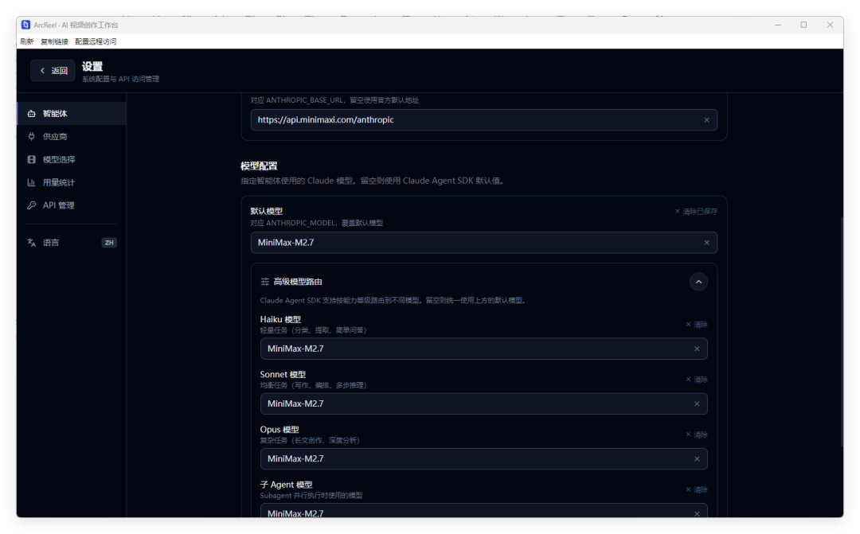
Task: Click the bar chart icon beside 用量统计
Action: pos(31,182)
